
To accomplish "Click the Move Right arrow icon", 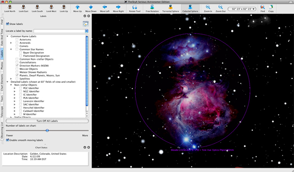I will pos(118,7).
